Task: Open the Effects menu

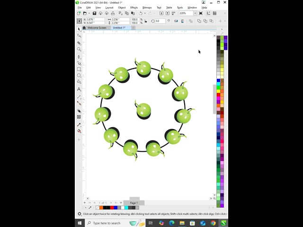Action: [134, 8]
